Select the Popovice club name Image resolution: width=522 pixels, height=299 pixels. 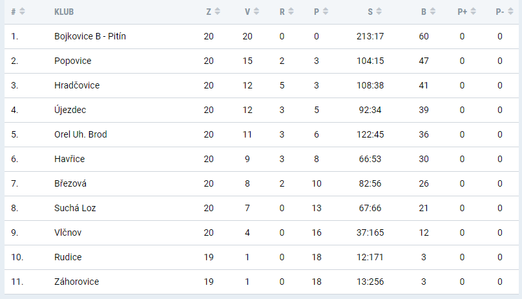point(73,61)
